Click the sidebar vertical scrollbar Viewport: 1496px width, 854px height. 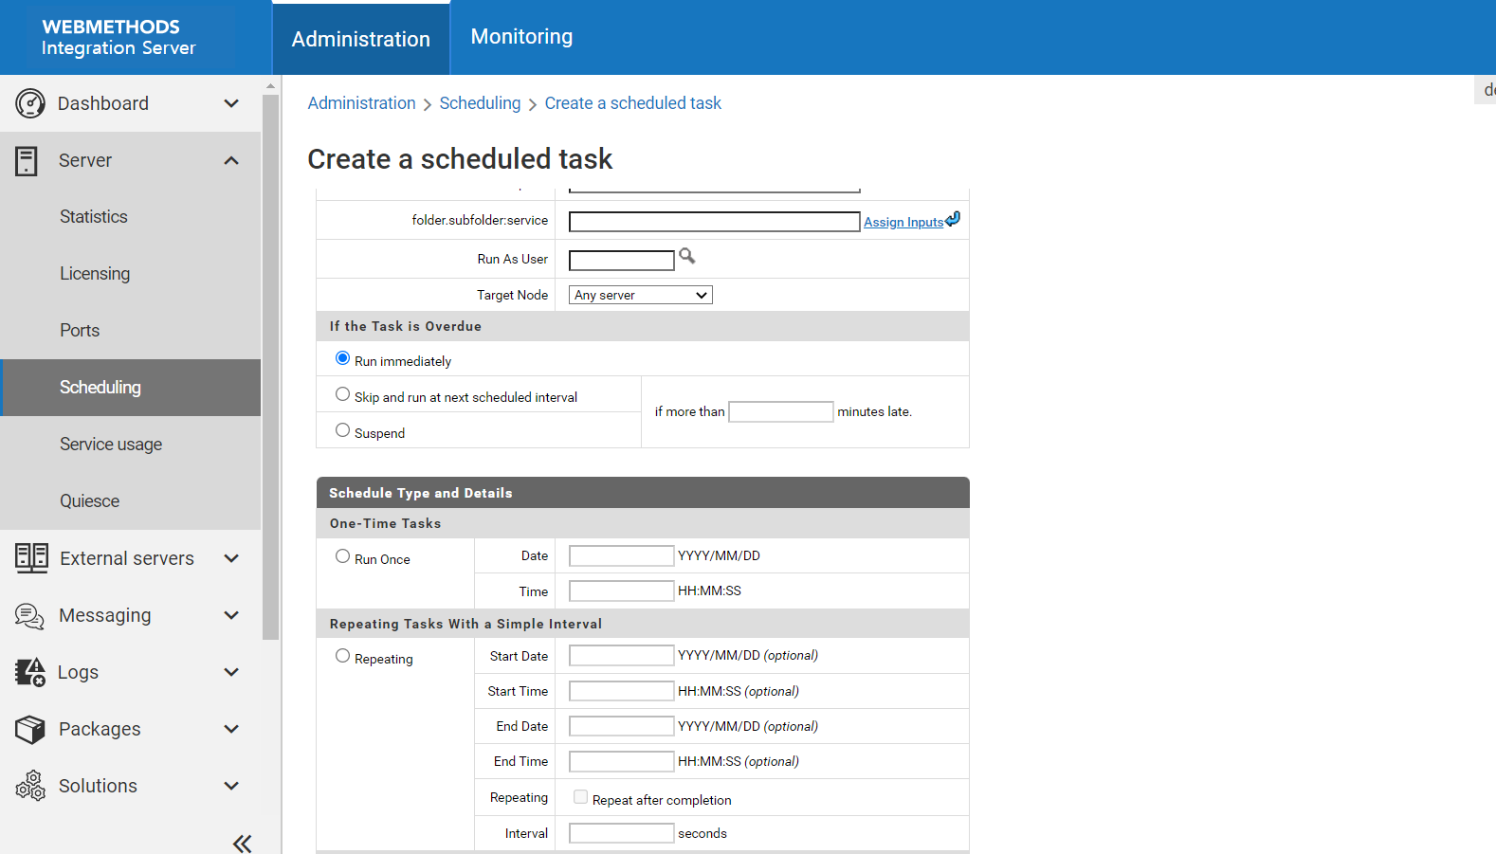coord(271,366)
